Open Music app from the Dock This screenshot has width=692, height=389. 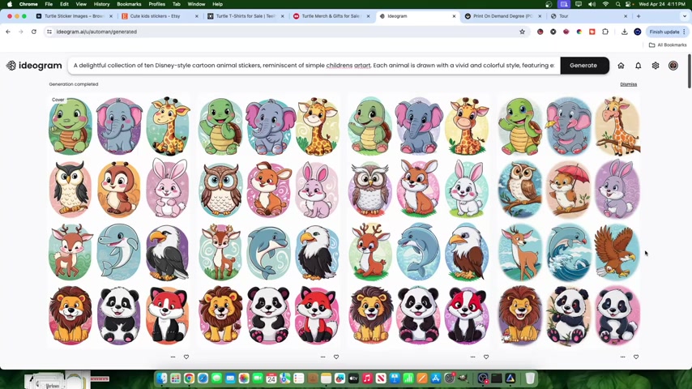[x=367, y=378]
